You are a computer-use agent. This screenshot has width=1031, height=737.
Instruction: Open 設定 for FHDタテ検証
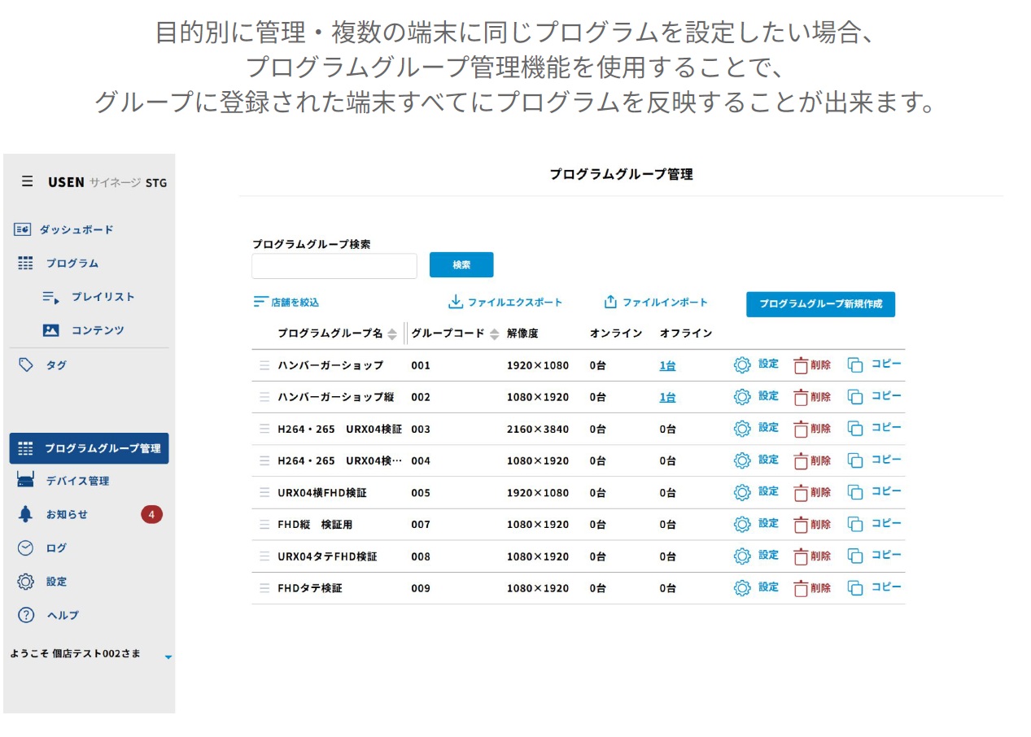click(756, 587)
